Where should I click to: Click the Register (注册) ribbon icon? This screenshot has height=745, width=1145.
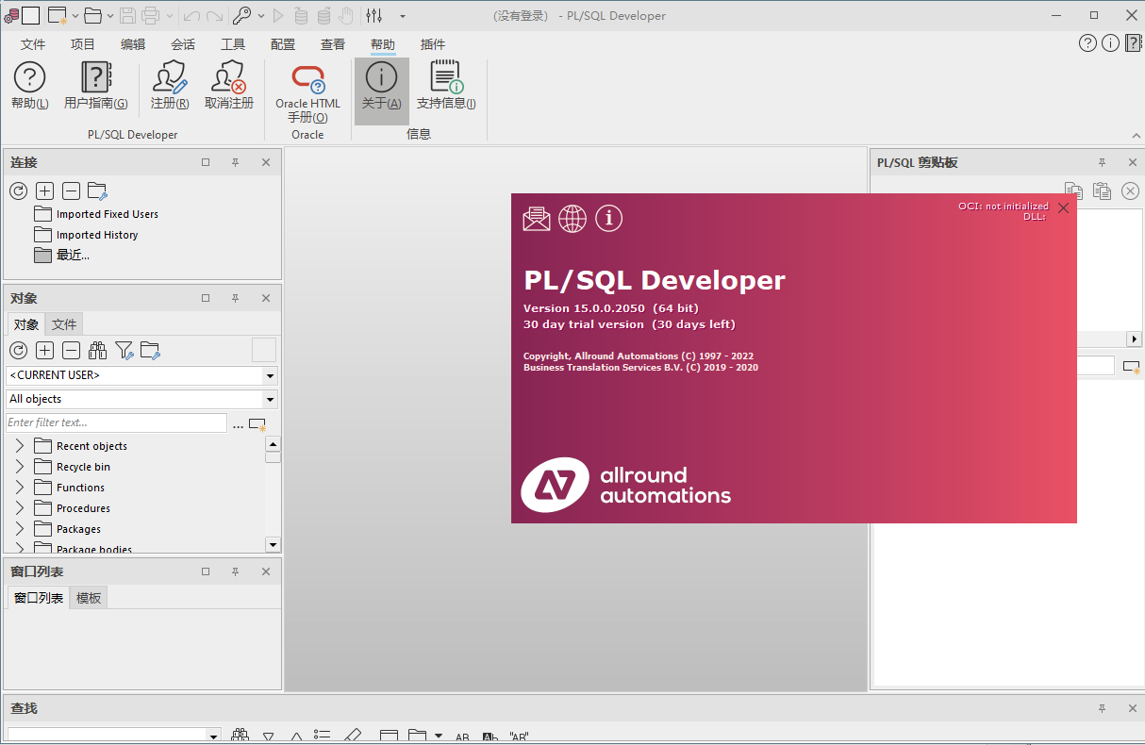tap(170, 85)
